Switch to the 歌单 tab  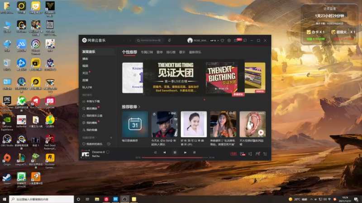coord(160,52)
